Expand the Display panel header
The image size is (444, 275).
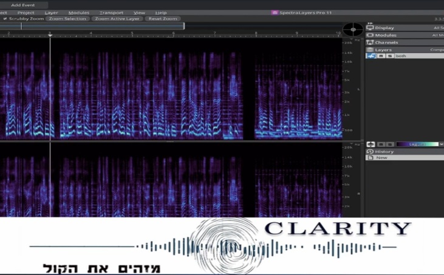click(x=401, y=28)
